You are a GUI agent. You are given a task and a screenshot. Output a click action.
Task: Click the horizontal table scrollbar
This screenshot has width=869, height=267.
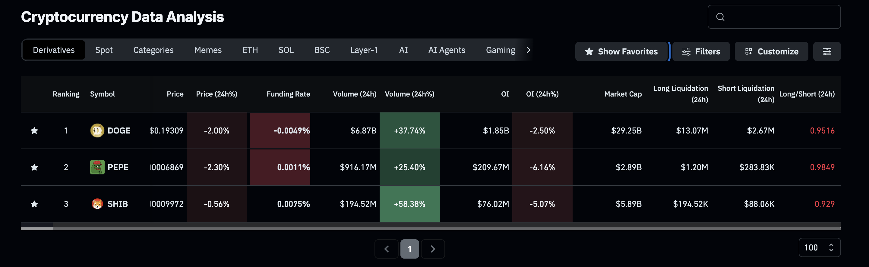coord(438,229)
